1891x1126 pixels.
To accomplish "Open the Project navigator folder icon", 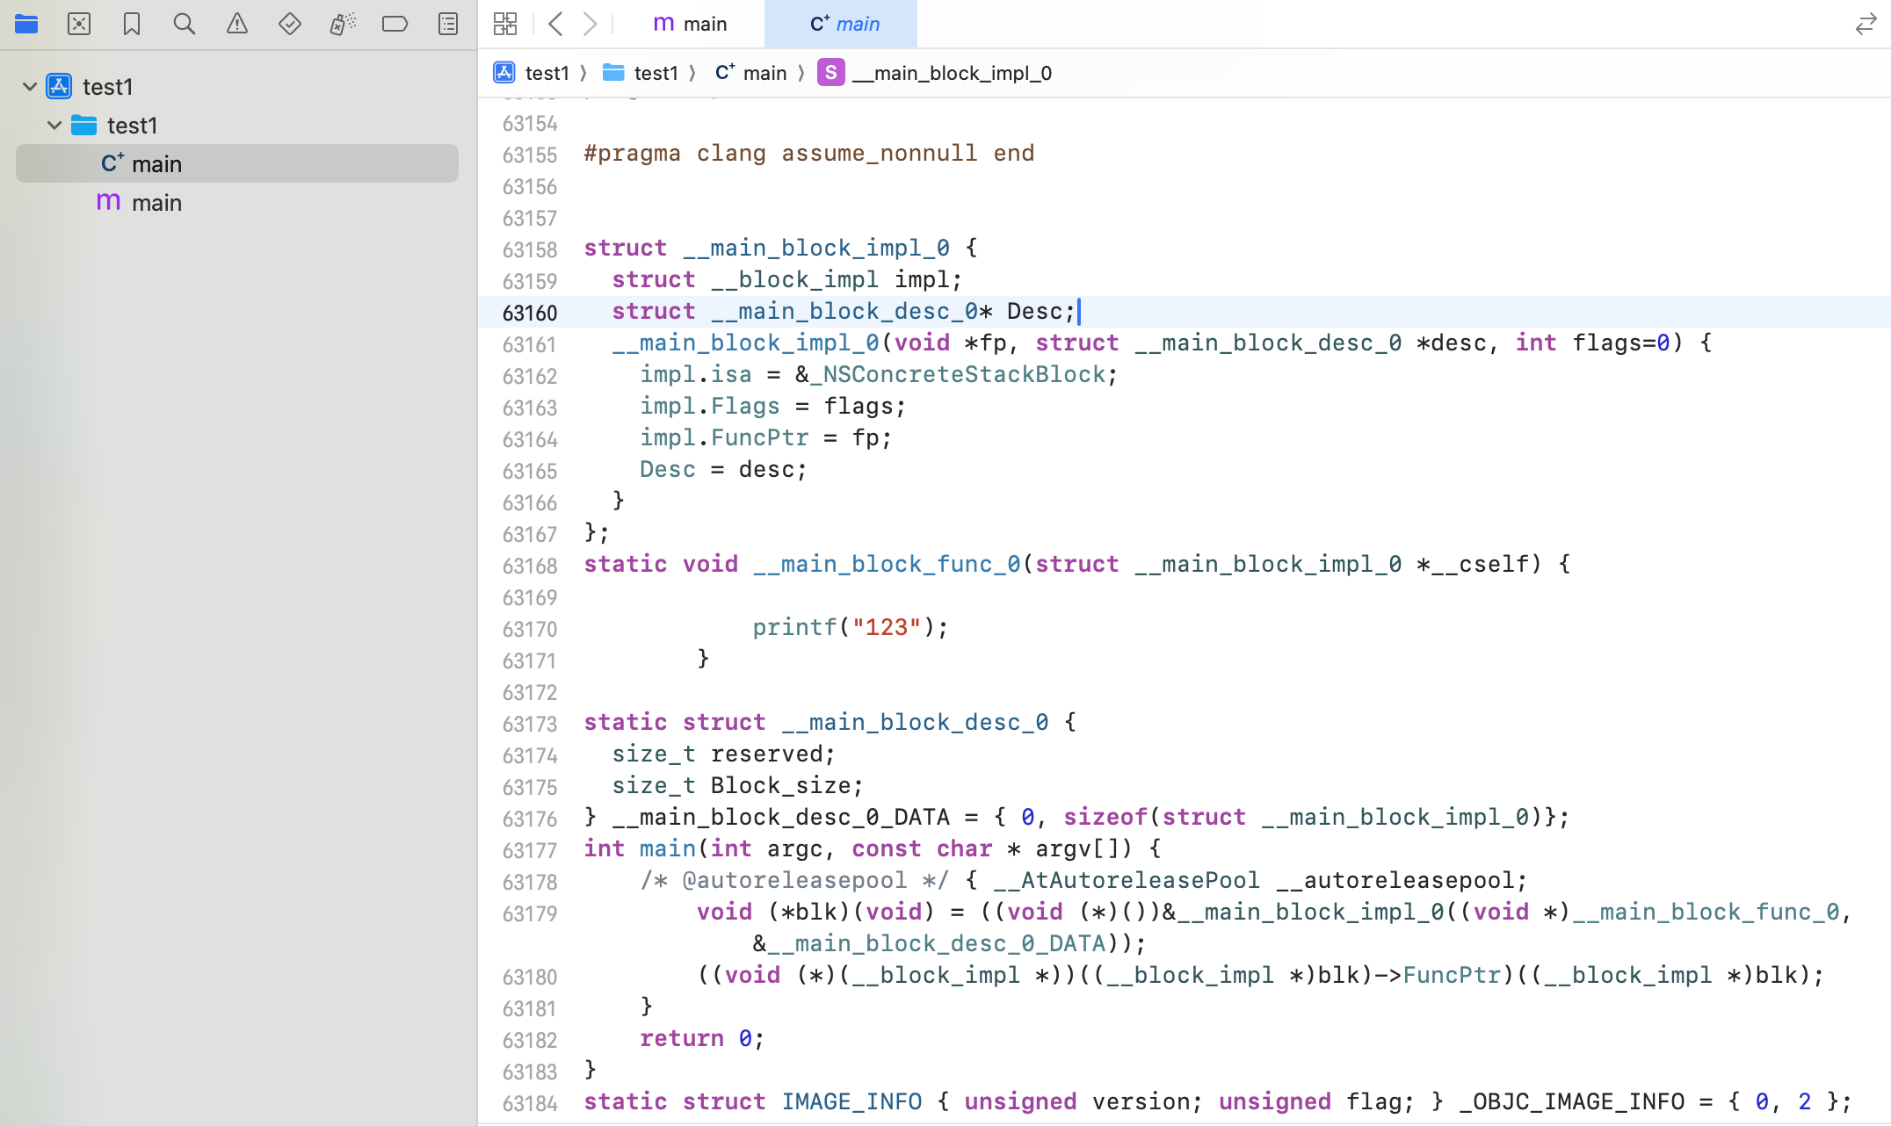I will click(x=26, y=24).
